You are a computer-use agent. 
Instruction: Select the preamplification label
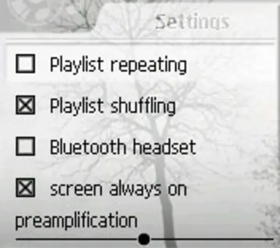pyautogui.click(x=77, y=221)
